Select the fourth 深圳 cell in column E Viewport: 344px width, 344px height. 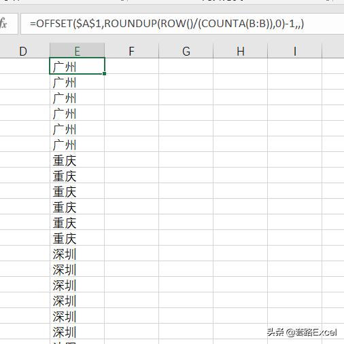(77, 300)
